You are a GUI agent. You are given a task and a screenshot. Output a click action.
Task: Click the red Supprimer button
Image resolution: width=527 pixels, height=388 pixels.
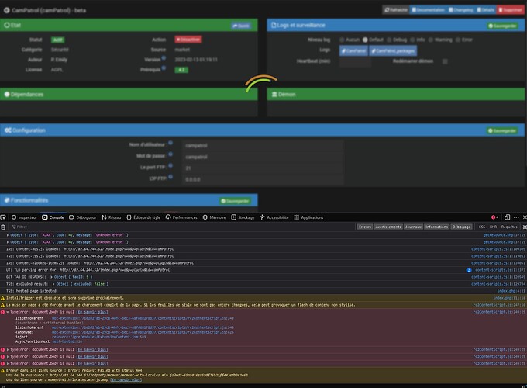pyautogui.click(x=510, y=10)
